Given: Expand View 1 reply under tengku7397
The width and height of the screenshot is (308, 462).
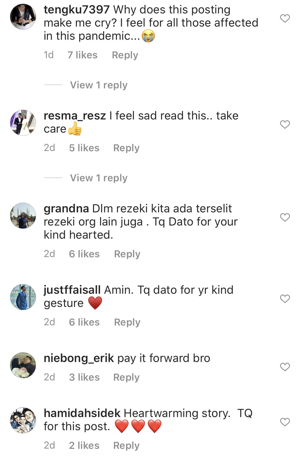Looking at the screenshot, I should (x=99, y=85).
